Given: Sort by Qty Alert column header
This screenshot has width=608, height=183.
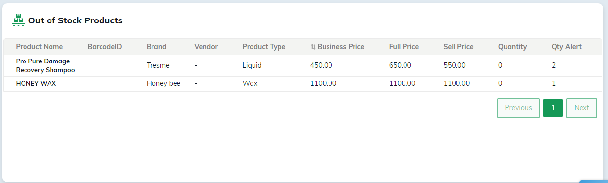Looking at the screenshot, I should coord(566,47).
